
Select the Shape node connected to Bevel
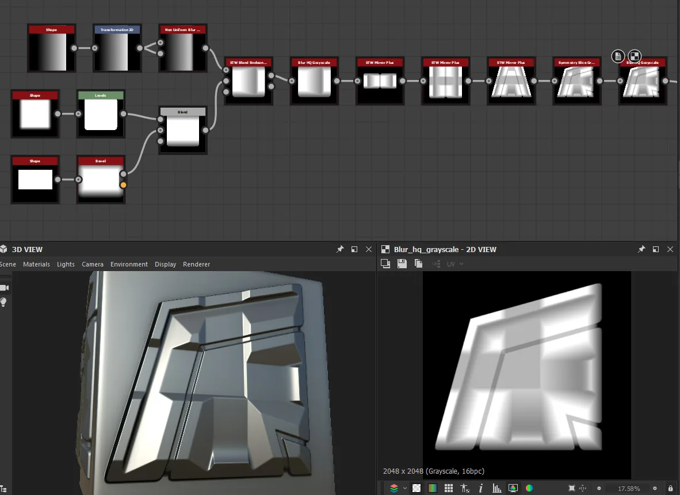pyautogui.click(x=35, y=180)
